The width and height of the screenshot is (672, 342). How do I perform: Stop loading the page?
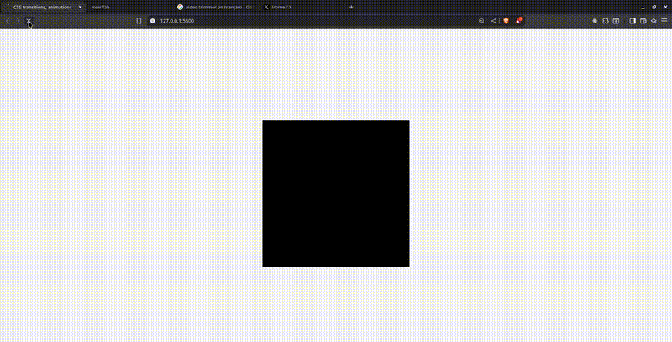(x=29, y=20)
